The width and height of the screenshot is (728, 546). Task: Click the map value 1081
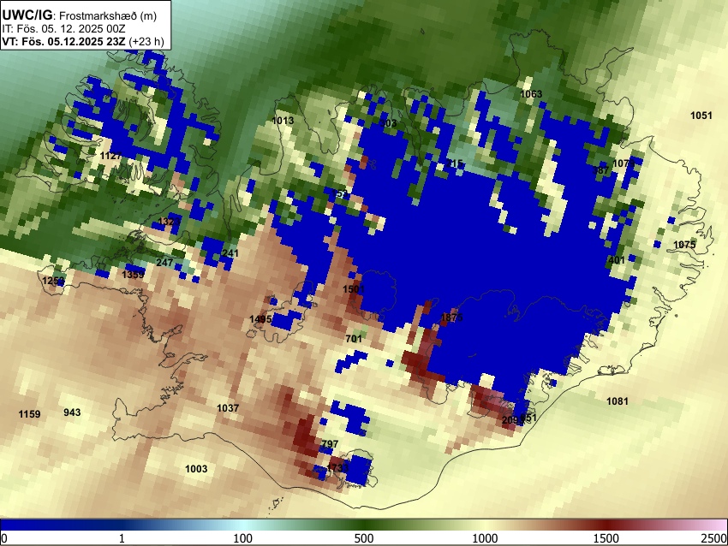(x=618, y=401)
